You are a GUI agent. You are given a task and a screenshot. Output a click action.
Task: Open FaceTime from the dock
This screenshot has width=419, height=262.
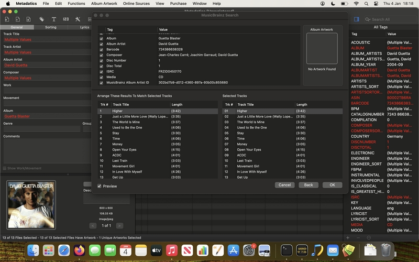[110, 250]
